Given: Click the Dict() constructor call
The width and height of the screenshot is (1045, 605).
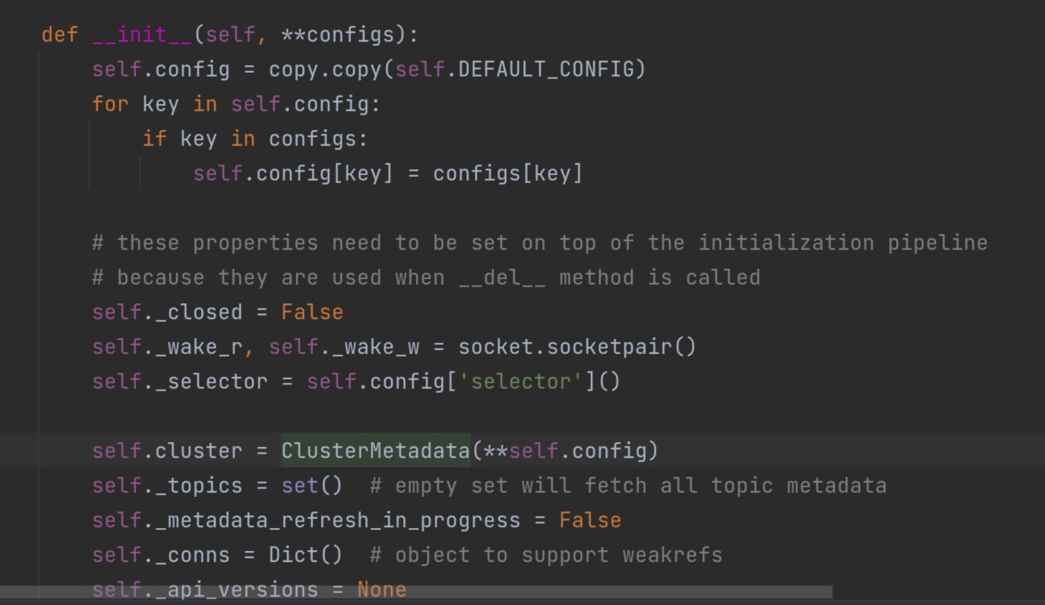Looking at the screenshot, I should click(306, 554).
